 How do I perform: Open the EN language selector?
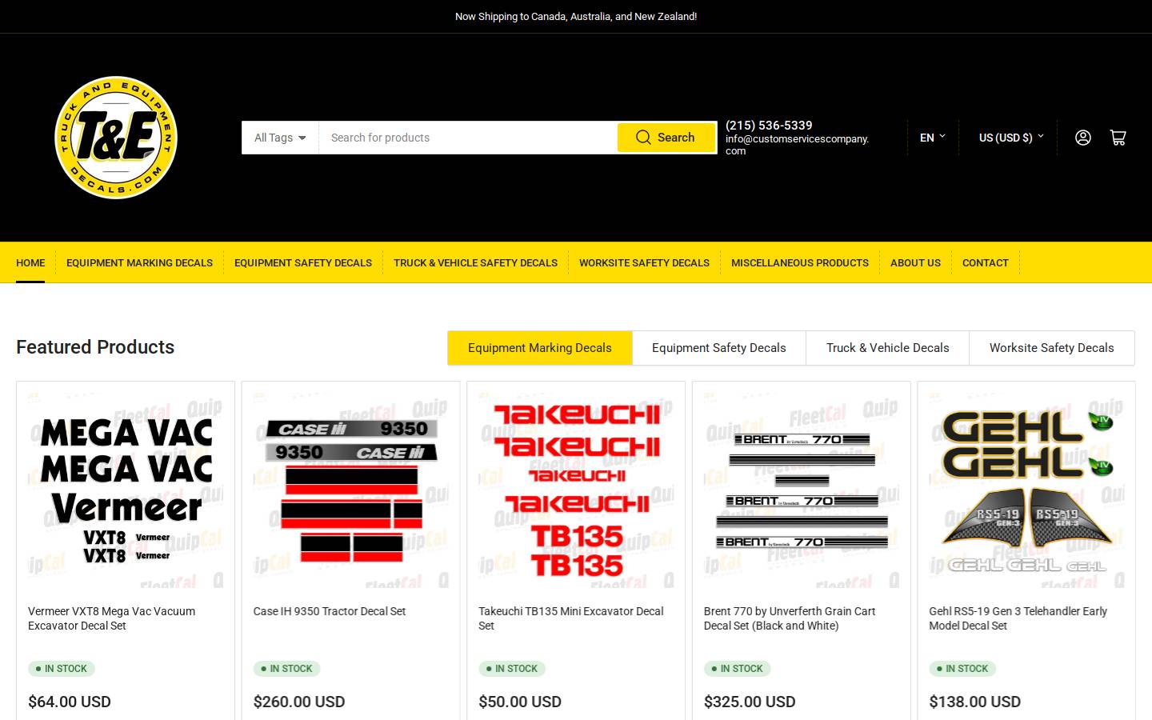pos(933,138)
